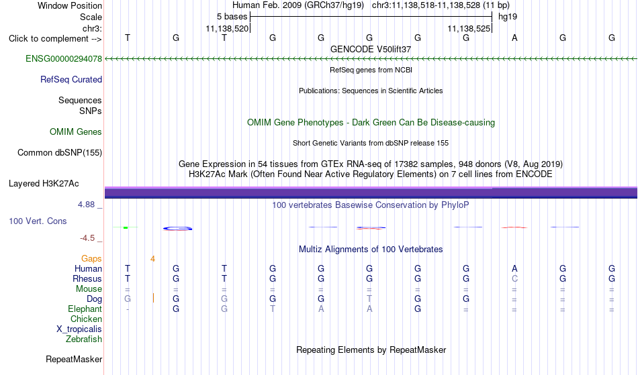Open 'Short Genetic Variants from dbSNP release 155'

[371, 143]
